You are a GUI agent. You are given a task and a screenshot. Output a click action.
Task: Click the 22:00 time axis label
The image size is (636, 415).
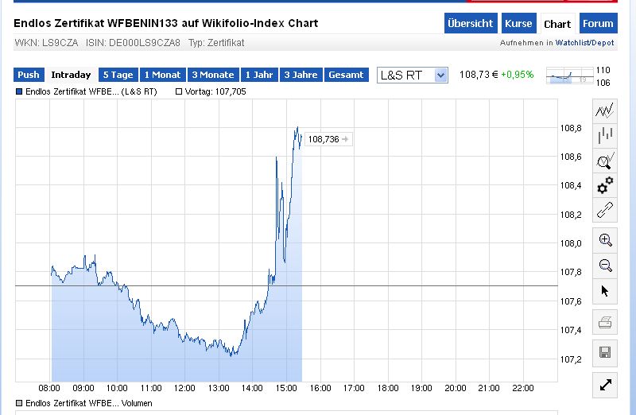523,388
